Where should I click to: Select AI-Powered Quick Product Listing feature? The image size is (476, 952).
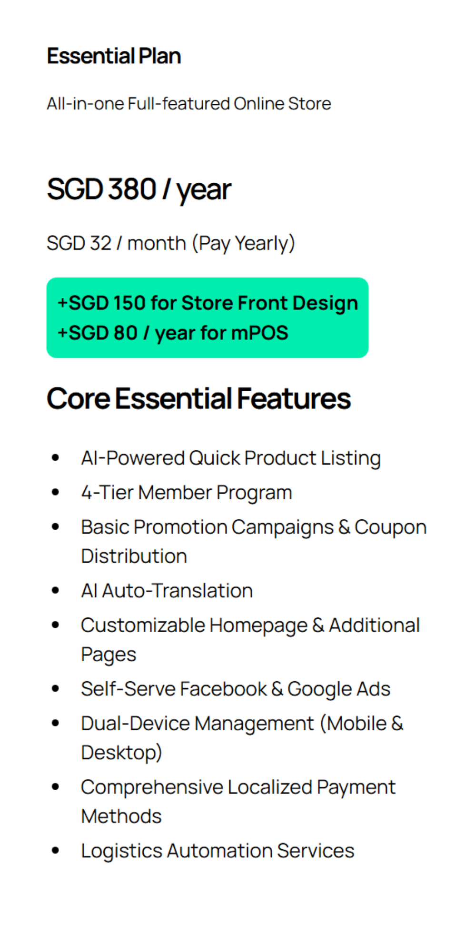[231, 458]
